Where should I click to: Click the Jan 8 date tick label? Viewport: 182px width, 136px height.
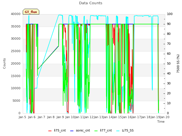point(51,117)
